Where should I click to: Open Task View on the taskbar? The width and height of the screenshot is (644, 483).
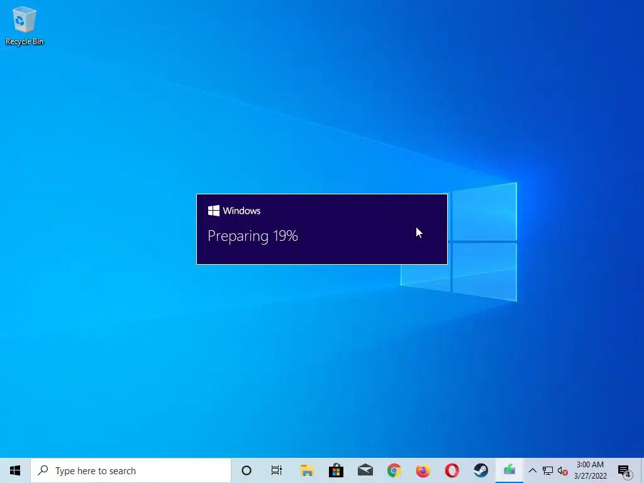tap(277, 470)
